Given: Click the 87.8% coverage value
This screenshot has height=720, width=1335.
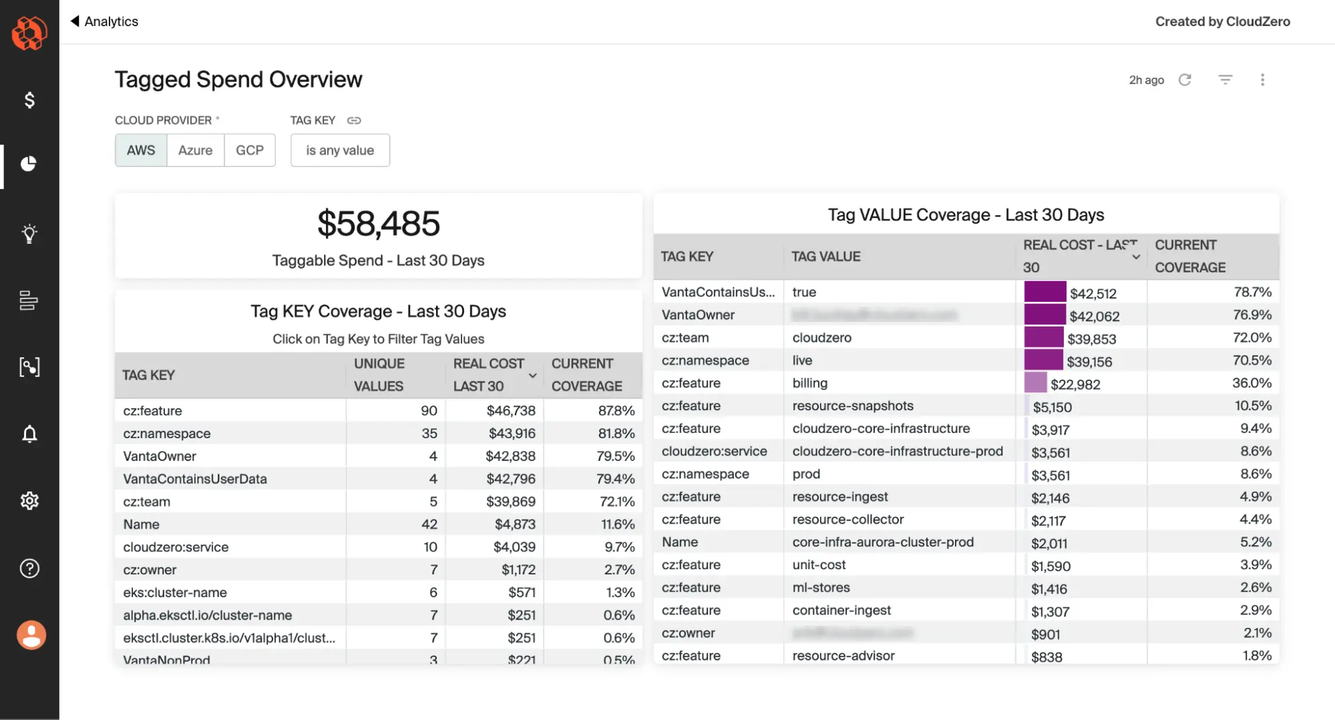Looking at the screenshot, I should click(x=616, y=411).
